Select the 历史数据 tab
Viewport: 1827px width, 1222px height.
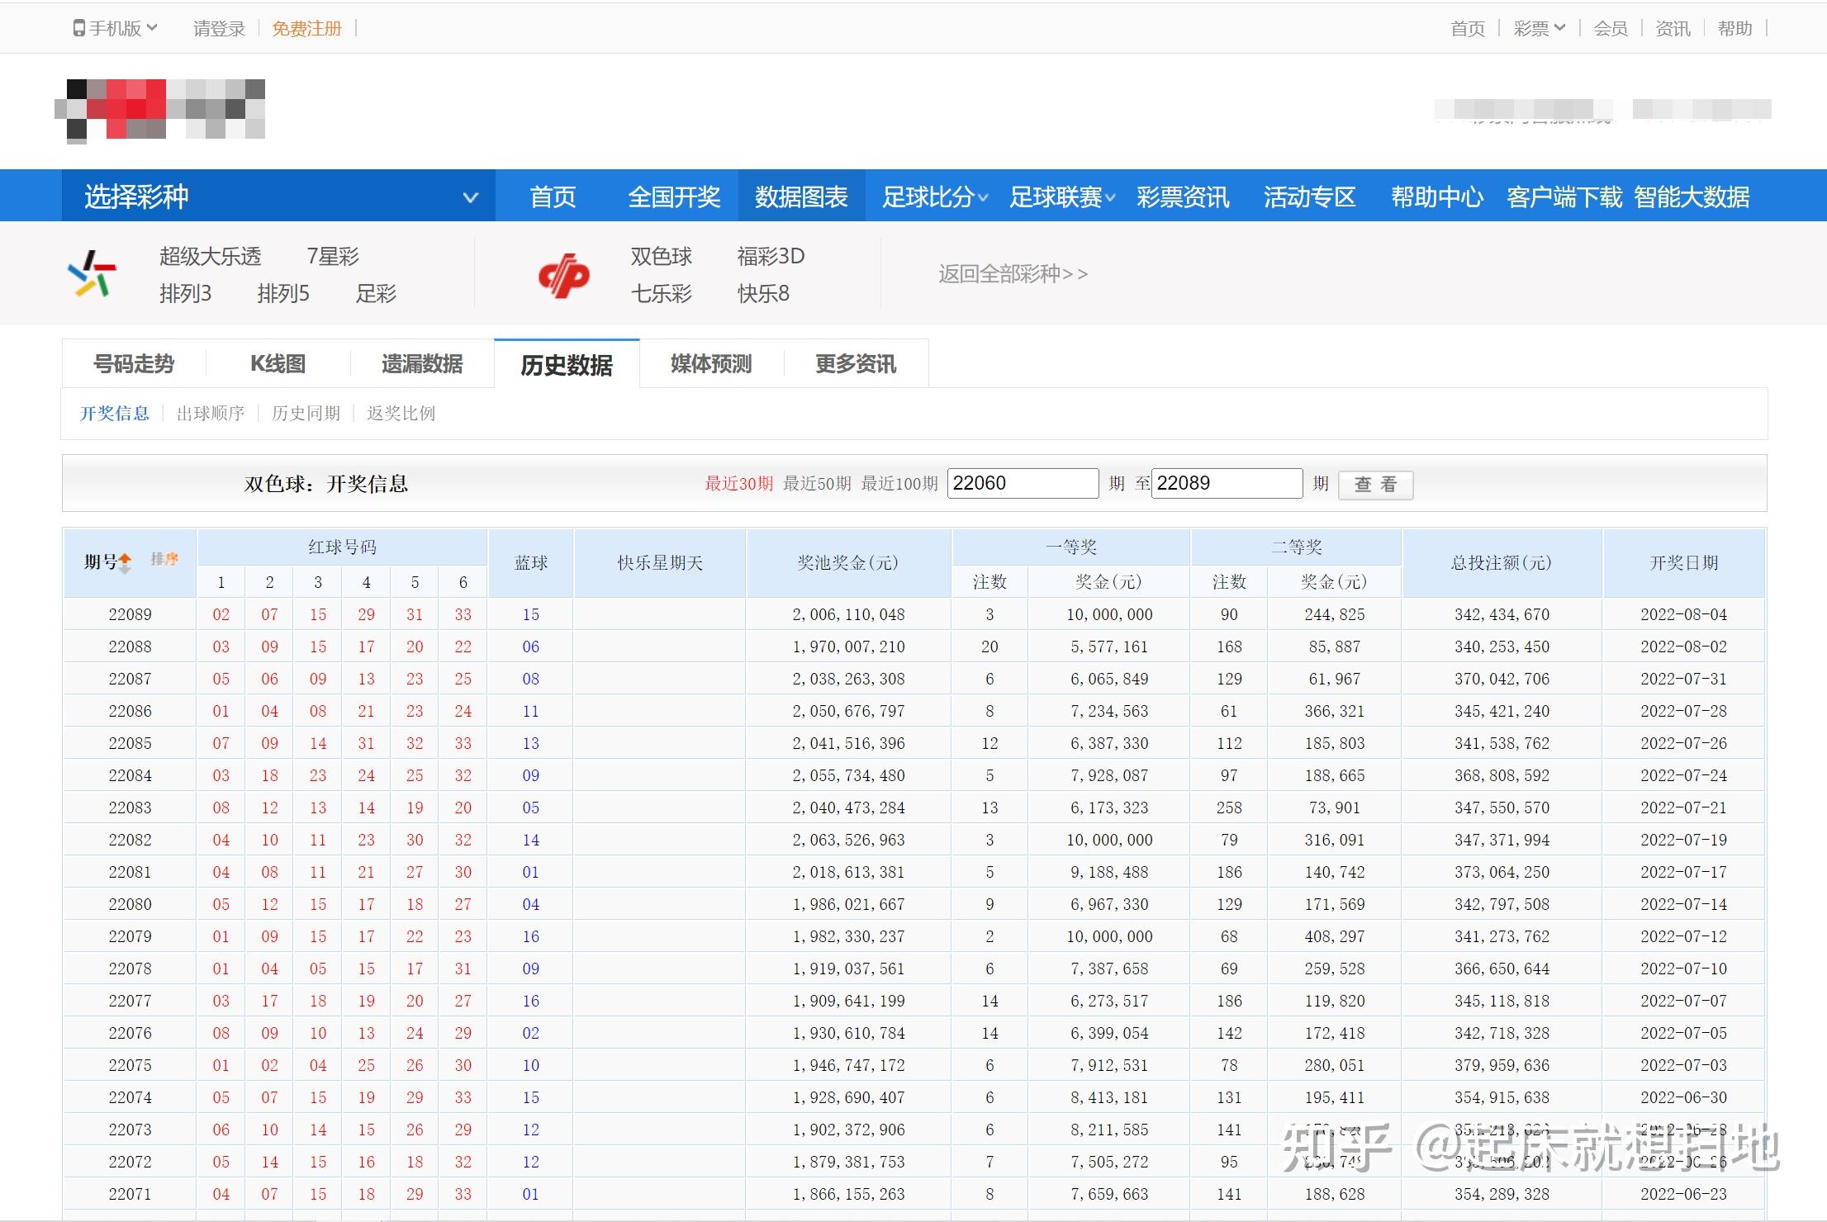coord(567,364)
